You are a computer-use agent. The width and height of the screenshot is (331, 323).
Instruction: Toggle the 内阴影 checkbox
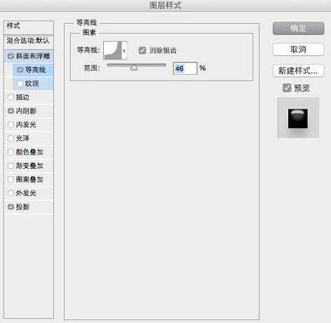[x=11, y=111]
